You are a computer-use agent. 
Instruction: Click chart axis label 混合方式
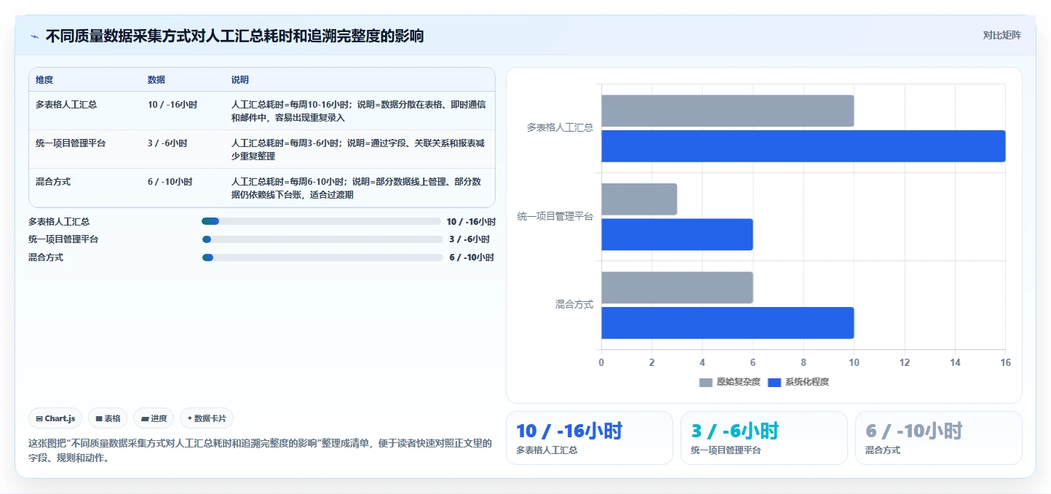pos(574,305)
